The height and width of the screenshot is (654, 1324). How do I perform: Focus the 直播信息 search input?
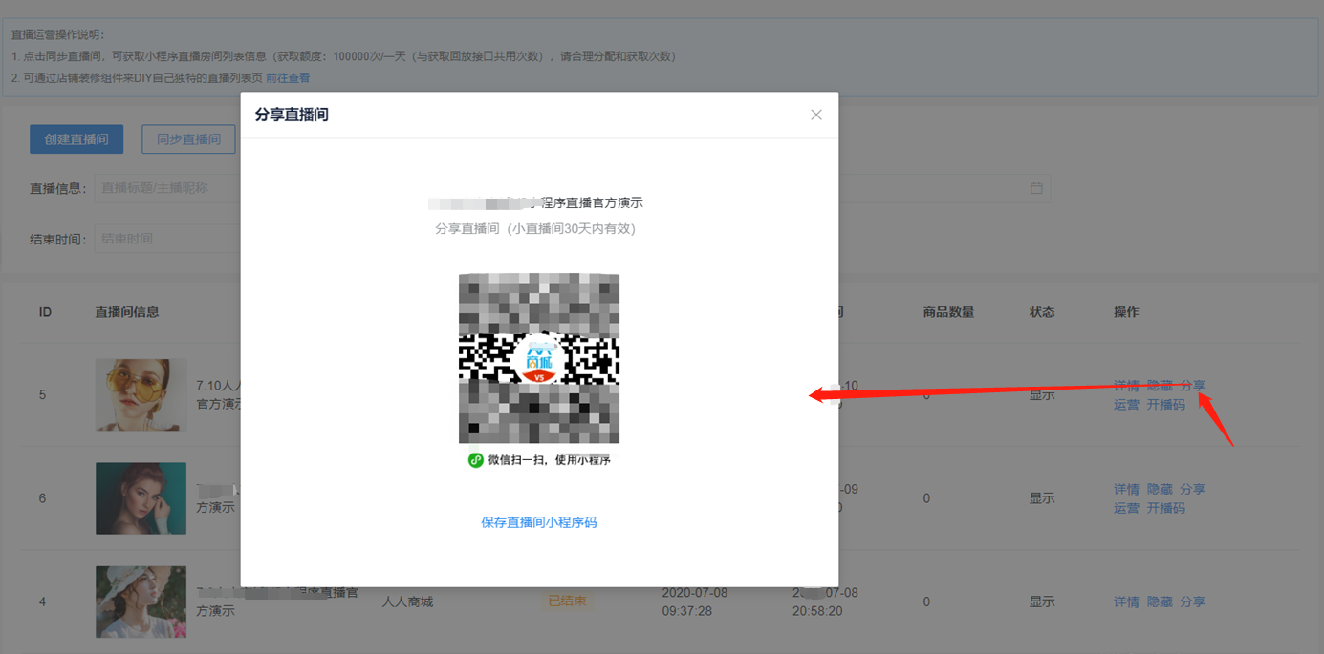(167, 188)
